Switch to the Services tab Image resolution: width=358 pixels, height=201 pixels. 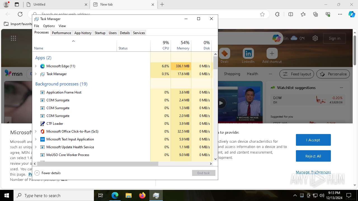point(139,33)
